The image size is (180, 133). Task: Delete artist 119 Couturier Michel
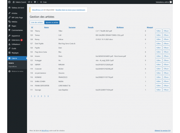(166, 69)
